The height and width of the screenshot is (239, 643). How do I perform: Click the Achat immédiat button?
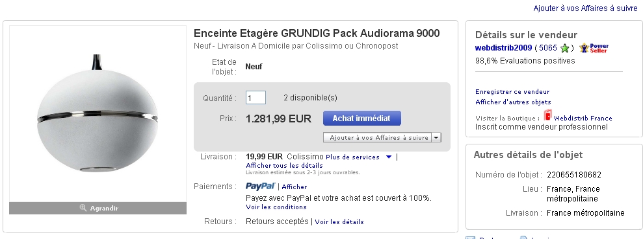(x=361, y=119)
